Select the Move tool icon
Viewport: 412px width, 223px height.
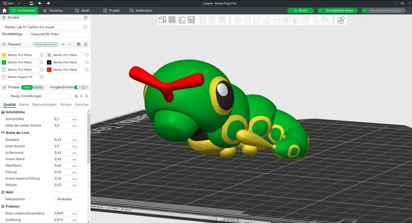point(238,20)
